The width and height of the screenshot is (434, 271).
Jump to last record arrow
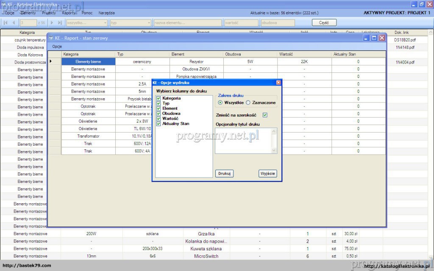tap(60, 22)
